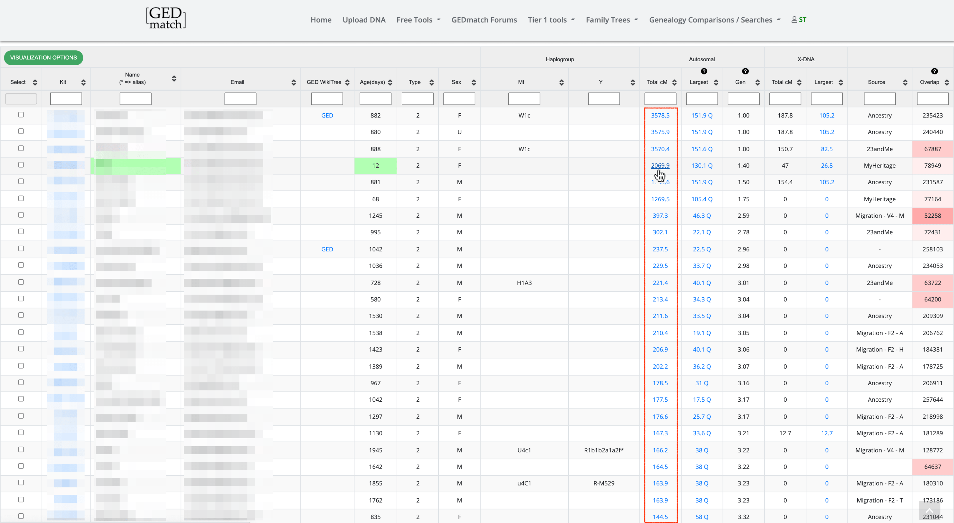The image size is (954, 523).
Task: Sort the Total cM column
Action: tap(675, 82)
